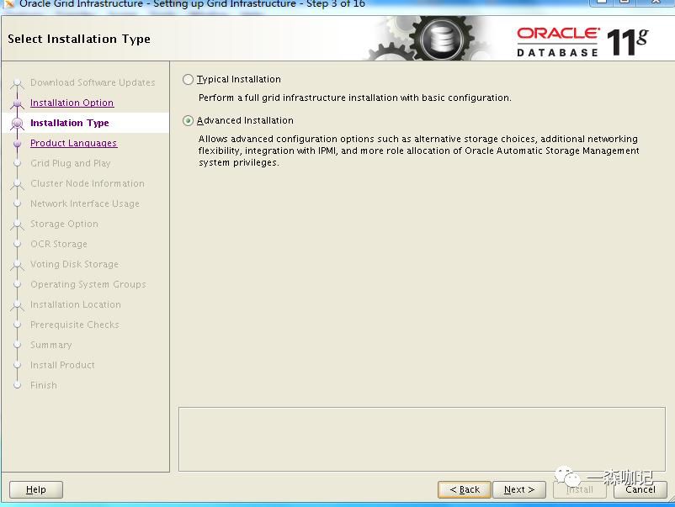Screen dimensions: 675x507
Task: Click the Installation Location step
Action: click(x=76, y=305)
